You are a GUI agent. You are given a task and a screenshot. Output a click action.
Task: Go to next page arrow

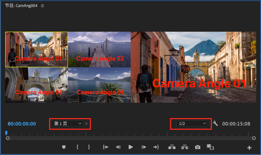coord(87,124)
